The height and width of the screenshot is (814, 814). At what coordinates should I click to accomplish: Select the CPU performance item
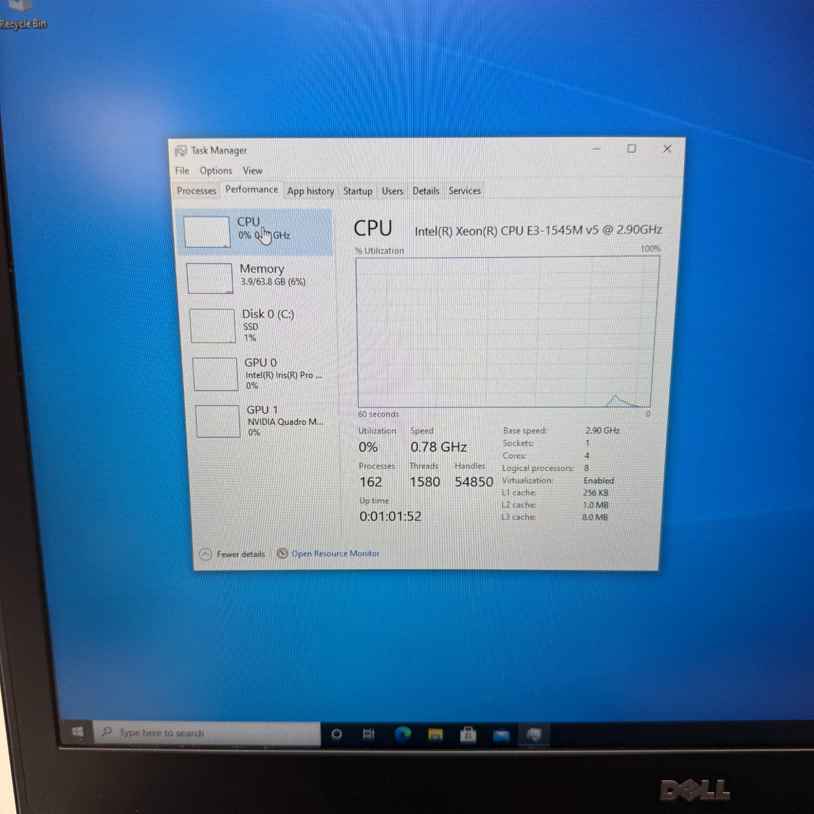(x=254, y=232)
